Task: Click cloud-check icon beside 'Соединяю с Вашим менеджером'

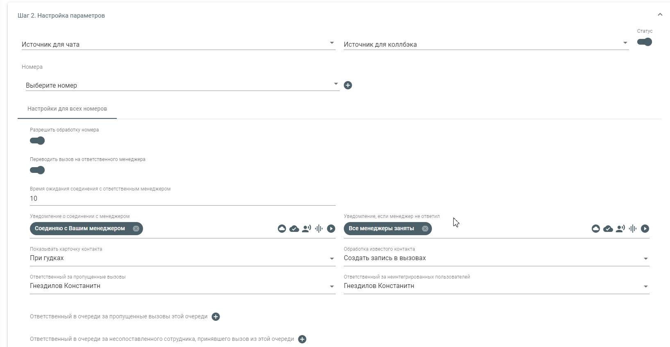Action: point(294,229)
